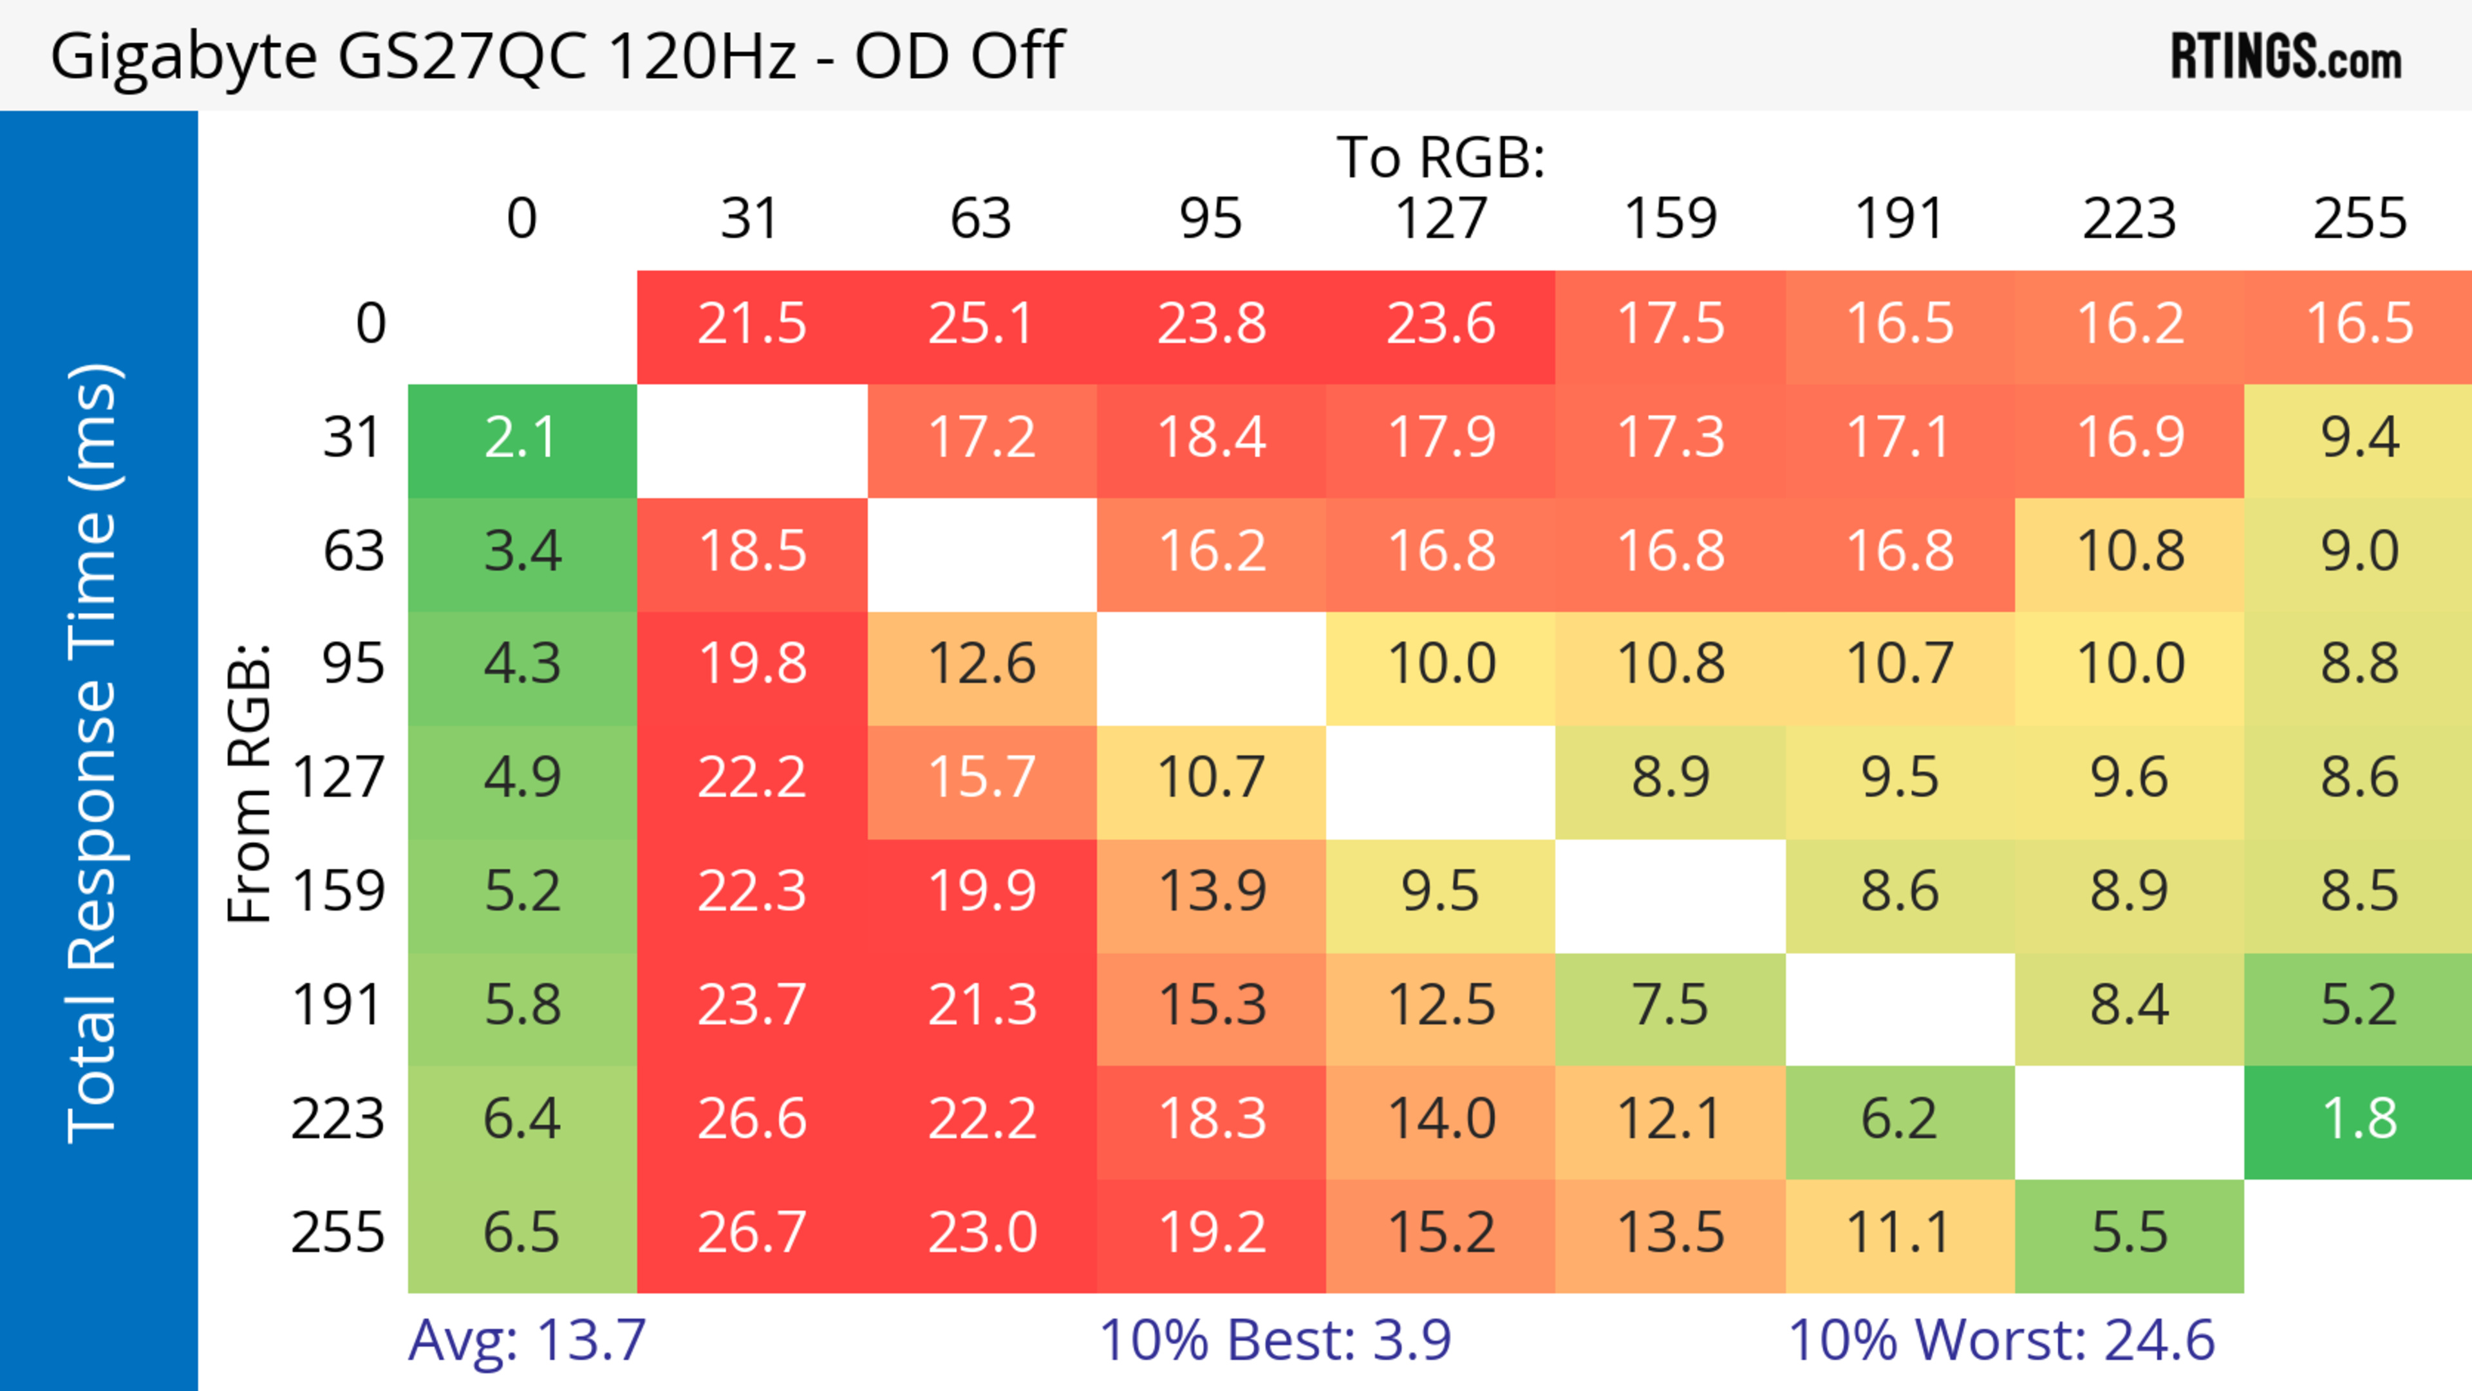The width and height of the screenshot is (2472, 1391).
Task: Click the Gigabyte GS27QC 120Hz chart title
Action: coord(557,55)
